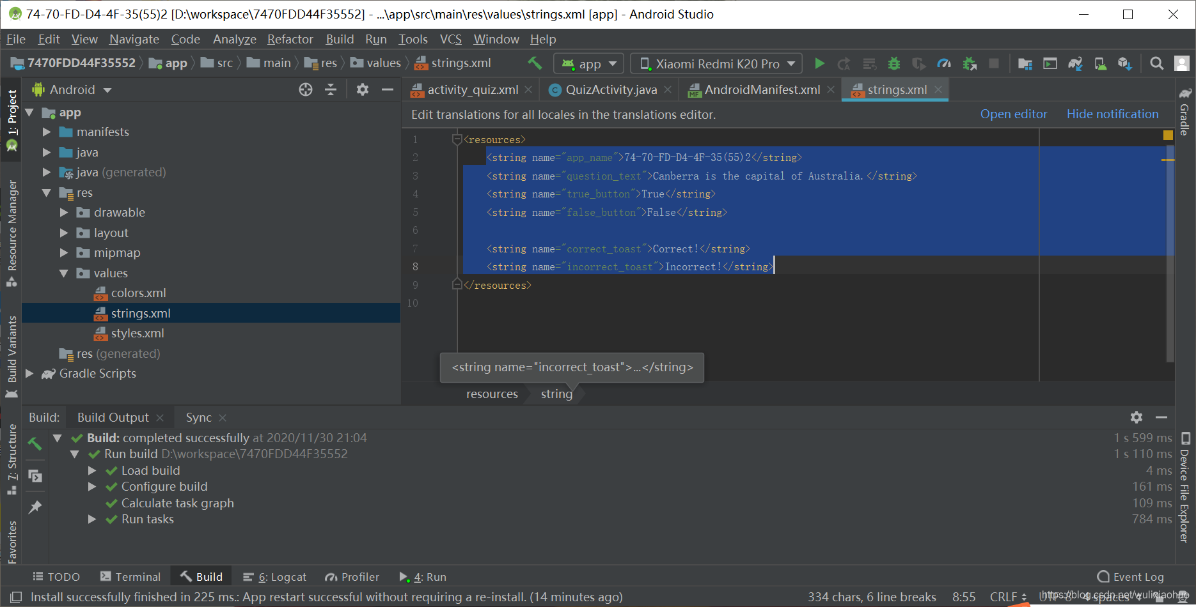Open the Terminal tool window
The image size is (1196, 607).
click(130, 577)
